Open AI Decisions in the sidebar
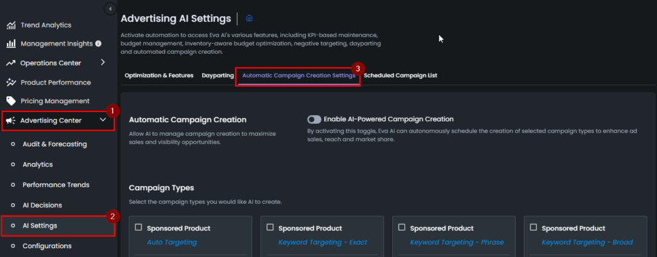657x257 pixels. pos(42,205)
